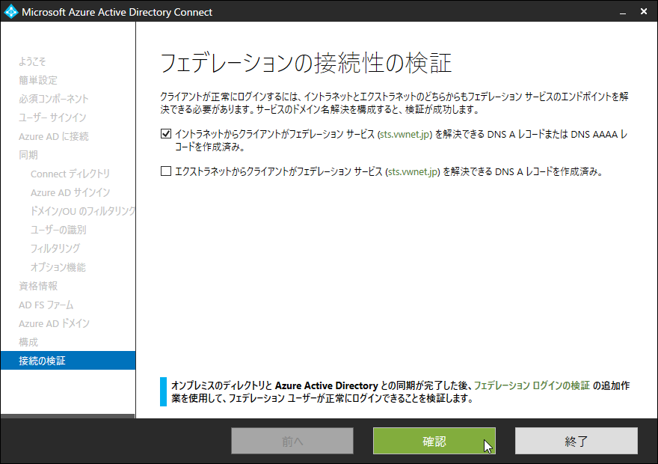Open ドメイン/OU のフィルタリング sub-step
658x464 pixels.
[x=83, y=211]
